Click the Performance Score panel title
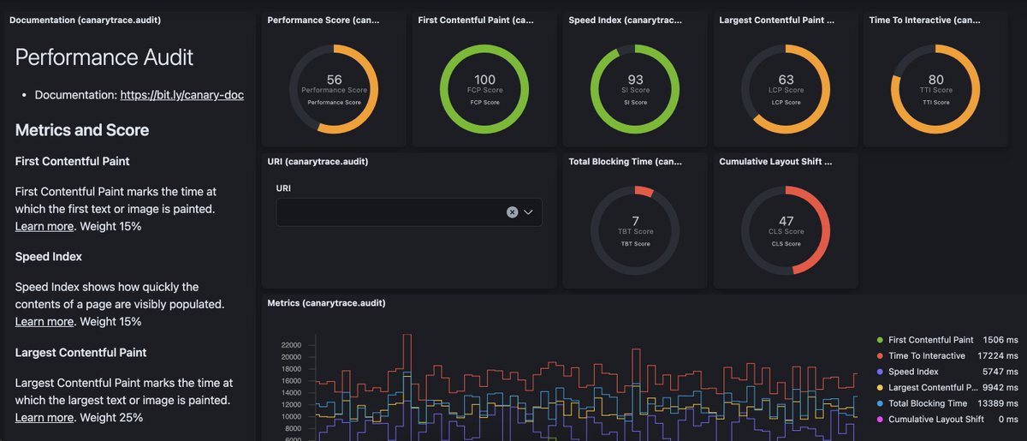 tap(323, 19)
